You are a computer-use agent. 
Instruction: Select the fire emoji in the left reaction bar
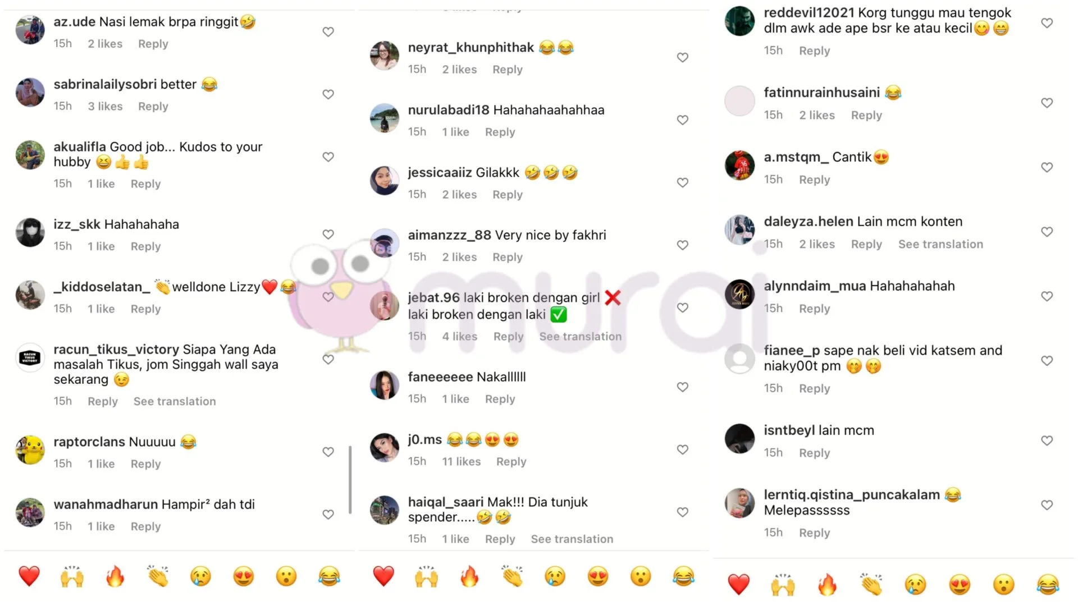pyautogui.click(x=115, y=576)
